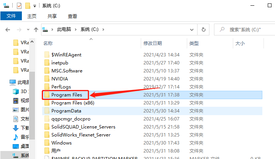Viewport: 275px width, 159px height.
Task: Go up one level with Up arrow
Action: coord(36,30)
